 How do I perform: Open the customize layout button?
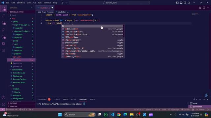189,3
